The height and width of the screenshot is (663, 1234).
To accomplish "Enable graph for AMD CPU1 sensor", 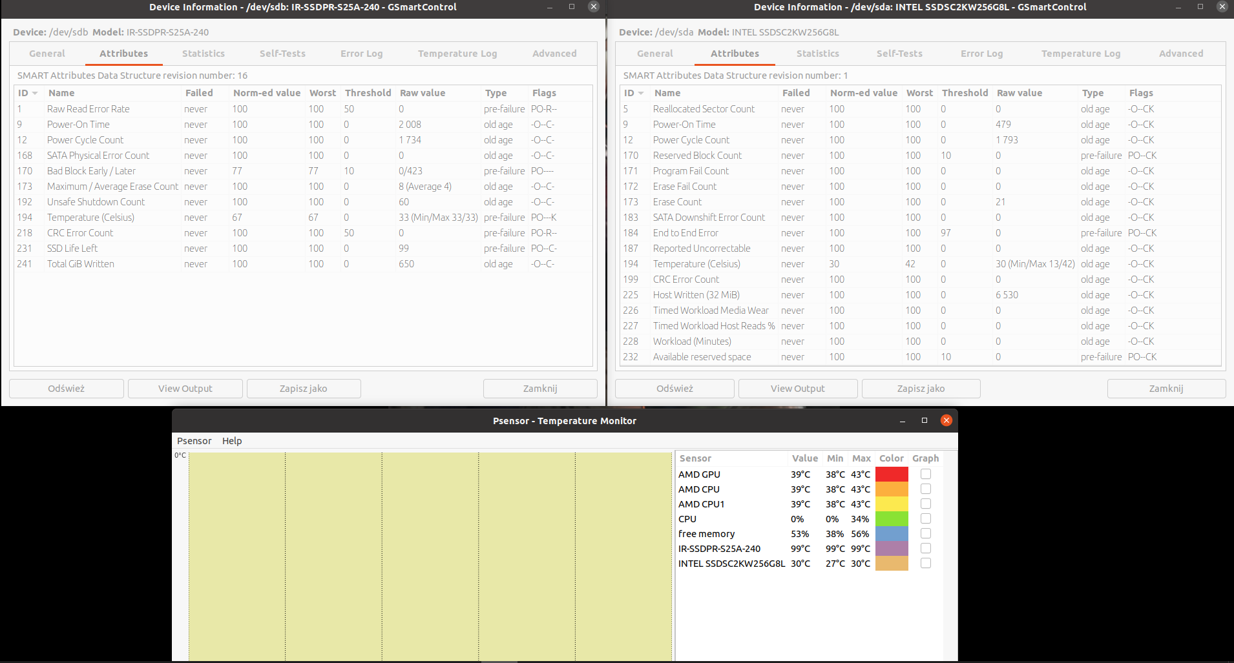I will coord(926,504).
